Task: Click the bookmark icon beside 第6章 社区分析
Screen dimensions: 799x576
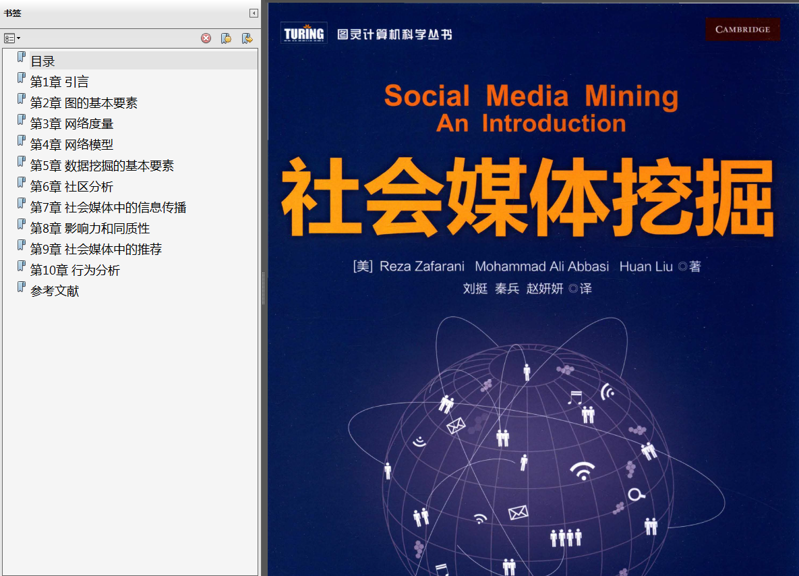Action: [21, 183]
